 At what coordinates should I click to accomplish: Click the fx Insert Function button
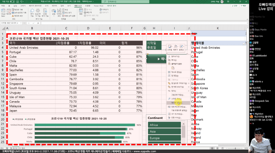pos(38,23)
